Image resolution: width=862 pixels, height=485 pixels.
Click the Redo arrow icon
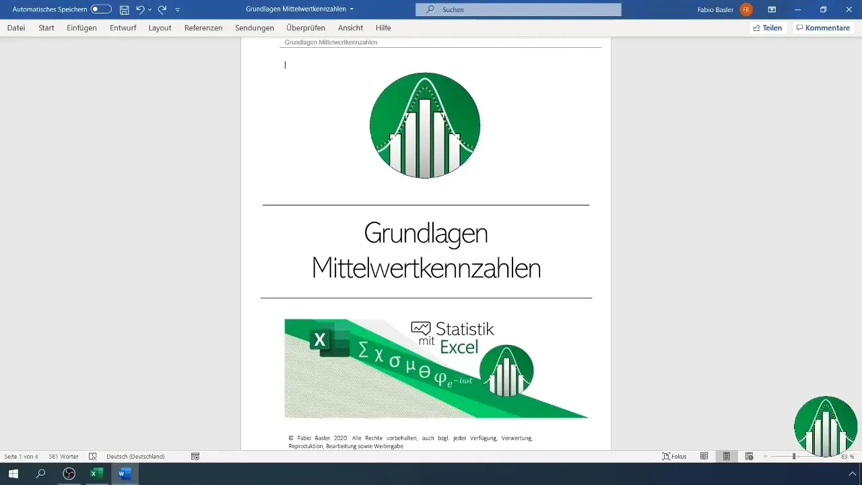click(x=162, y=9)
